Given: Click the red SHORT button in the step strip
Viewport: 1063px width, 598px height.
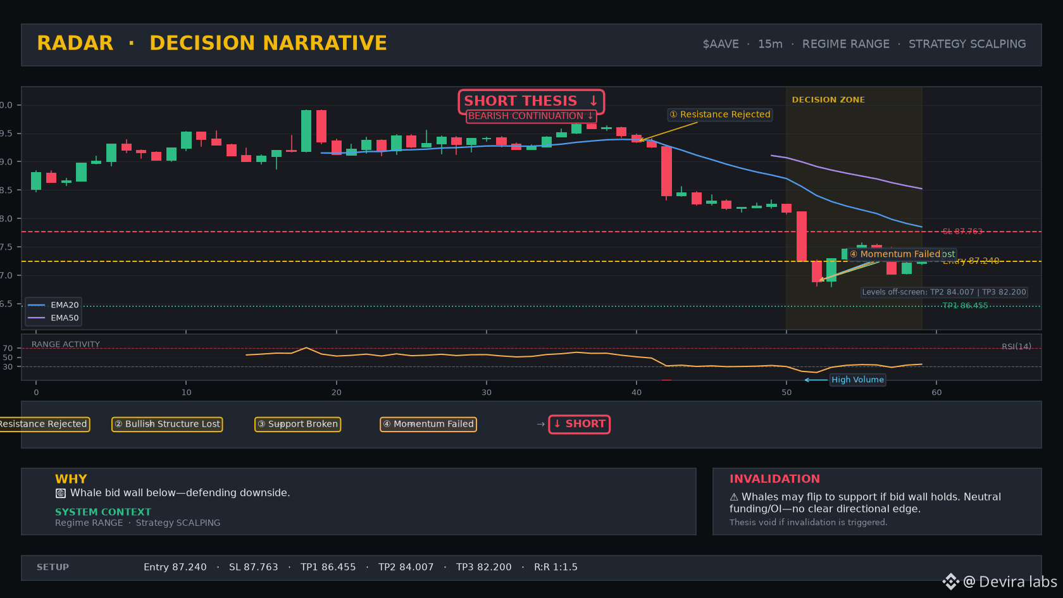Looking at the screenshot, I should point(579,424).
